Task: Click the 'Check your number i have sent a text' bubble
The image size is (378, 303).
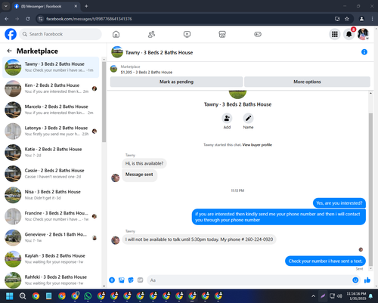Action: point(325,261)
